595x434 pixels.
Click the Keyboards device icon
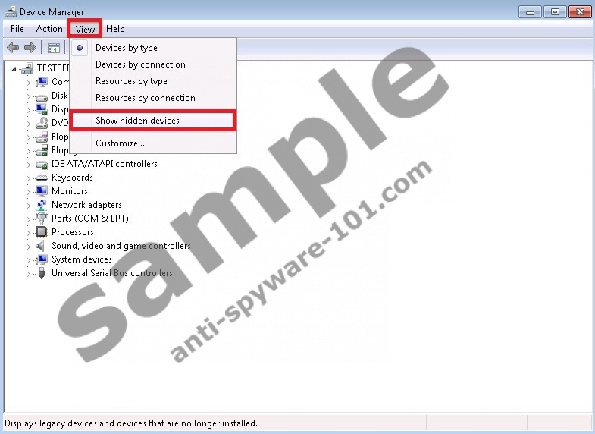tap(42, 178)
